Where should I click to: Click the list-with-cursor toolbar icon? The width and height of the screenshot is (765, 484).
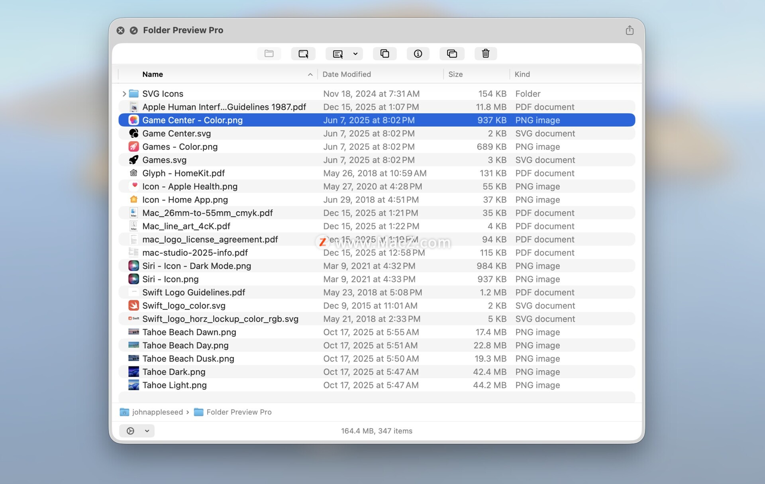337,53
